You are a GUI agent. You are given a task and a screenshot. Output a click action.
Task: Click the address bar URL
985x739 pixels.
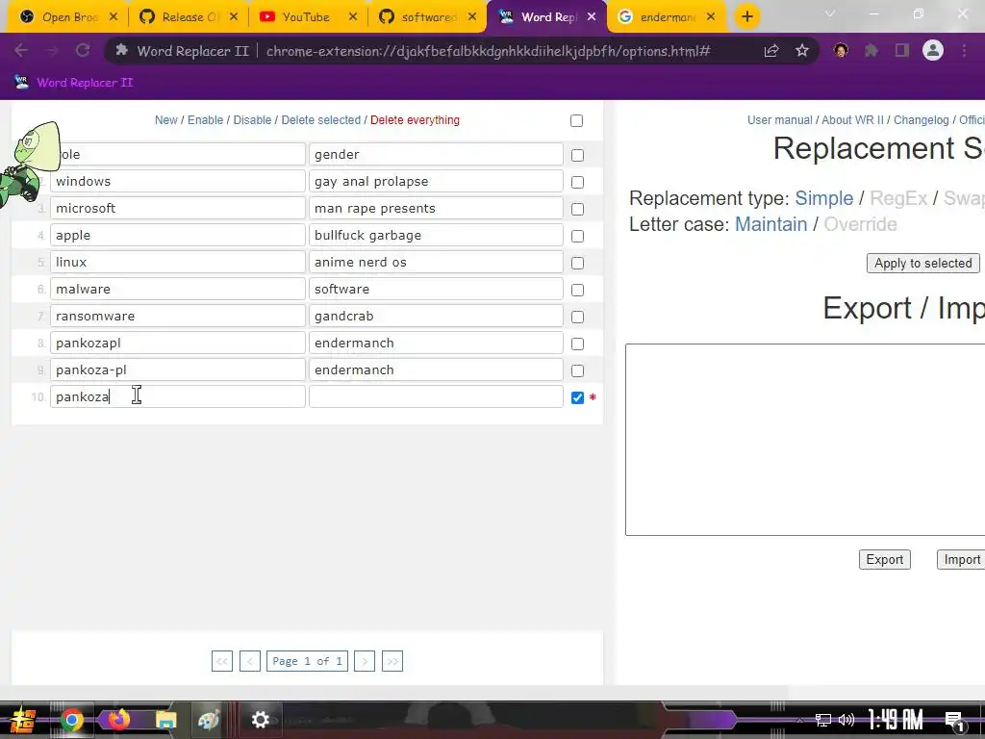click(x=488, y=51)
